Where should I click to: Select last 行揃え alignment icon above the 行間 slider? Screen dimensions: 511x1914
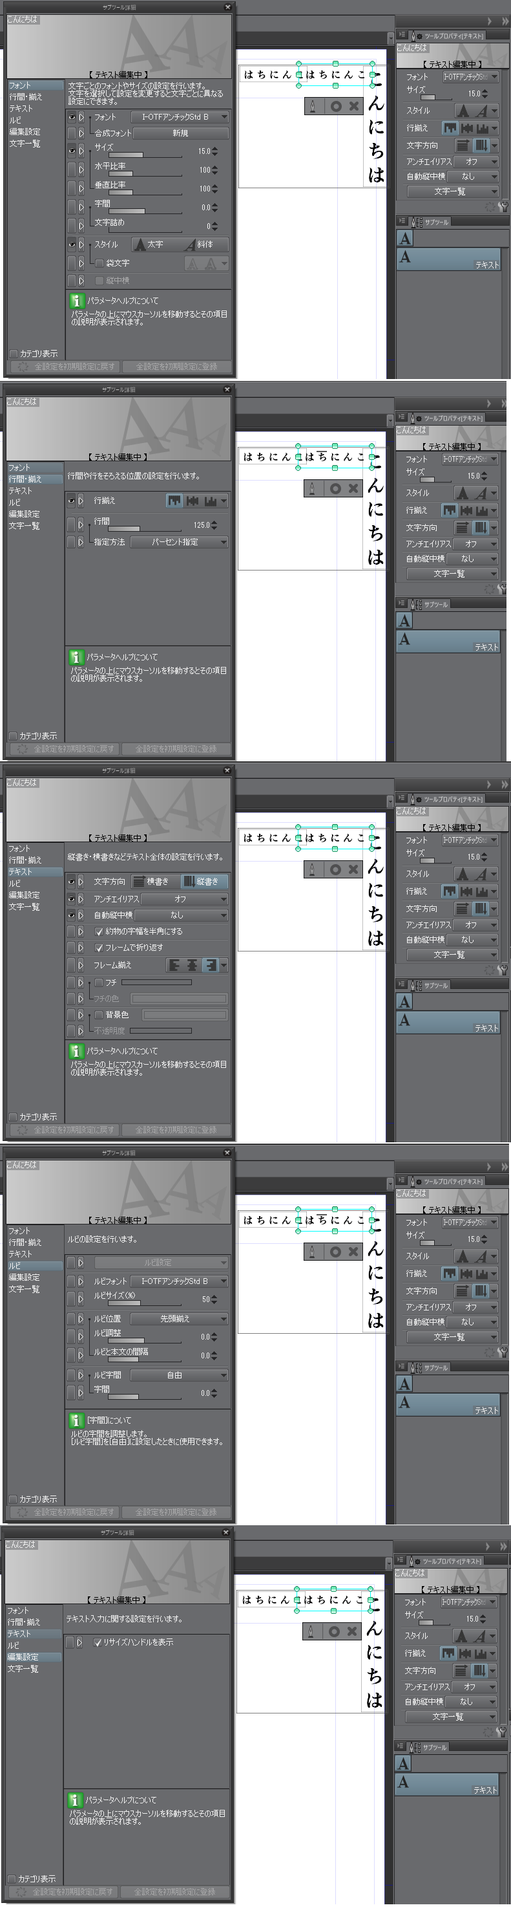click(x=210, y=501)
